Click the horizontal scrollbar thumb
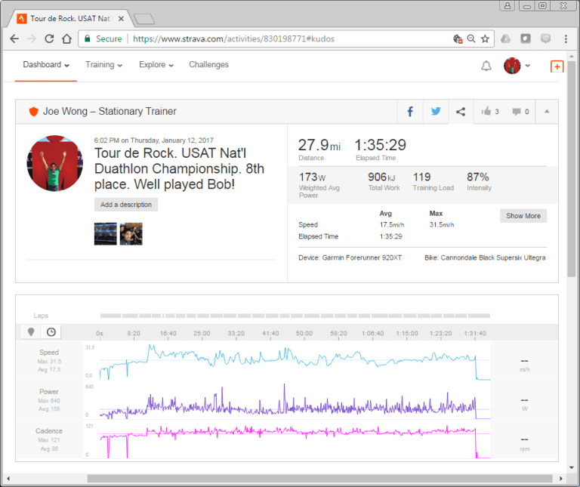580x487 pixels. point(319,479)
